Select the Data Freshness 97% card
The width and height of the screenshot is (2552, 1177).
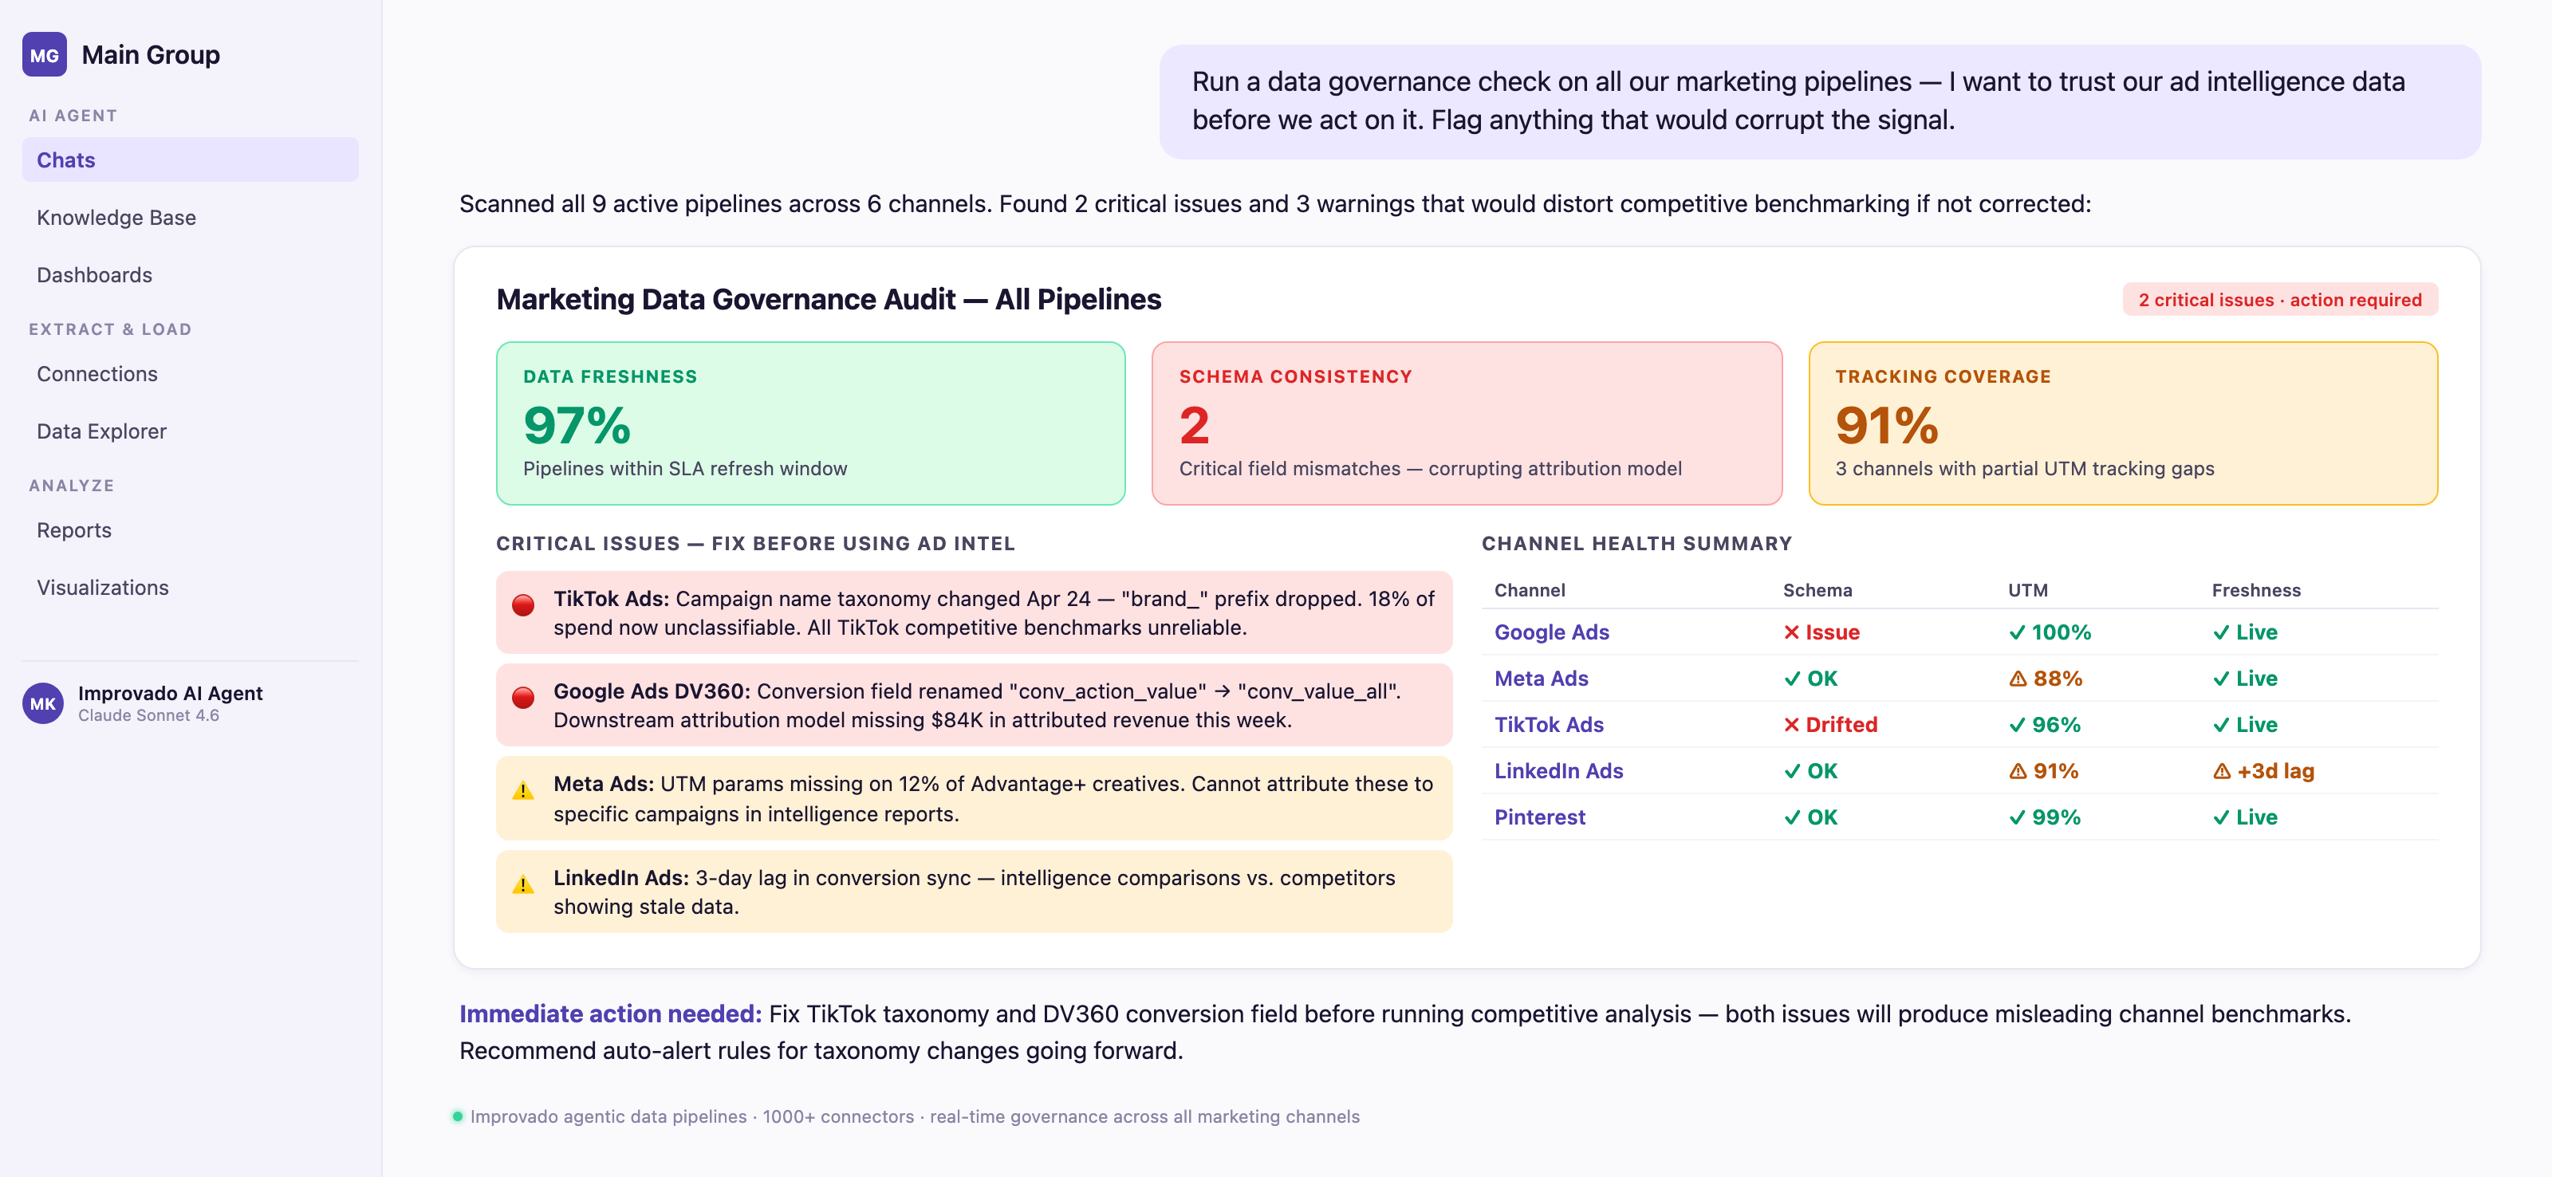(810, 423)
